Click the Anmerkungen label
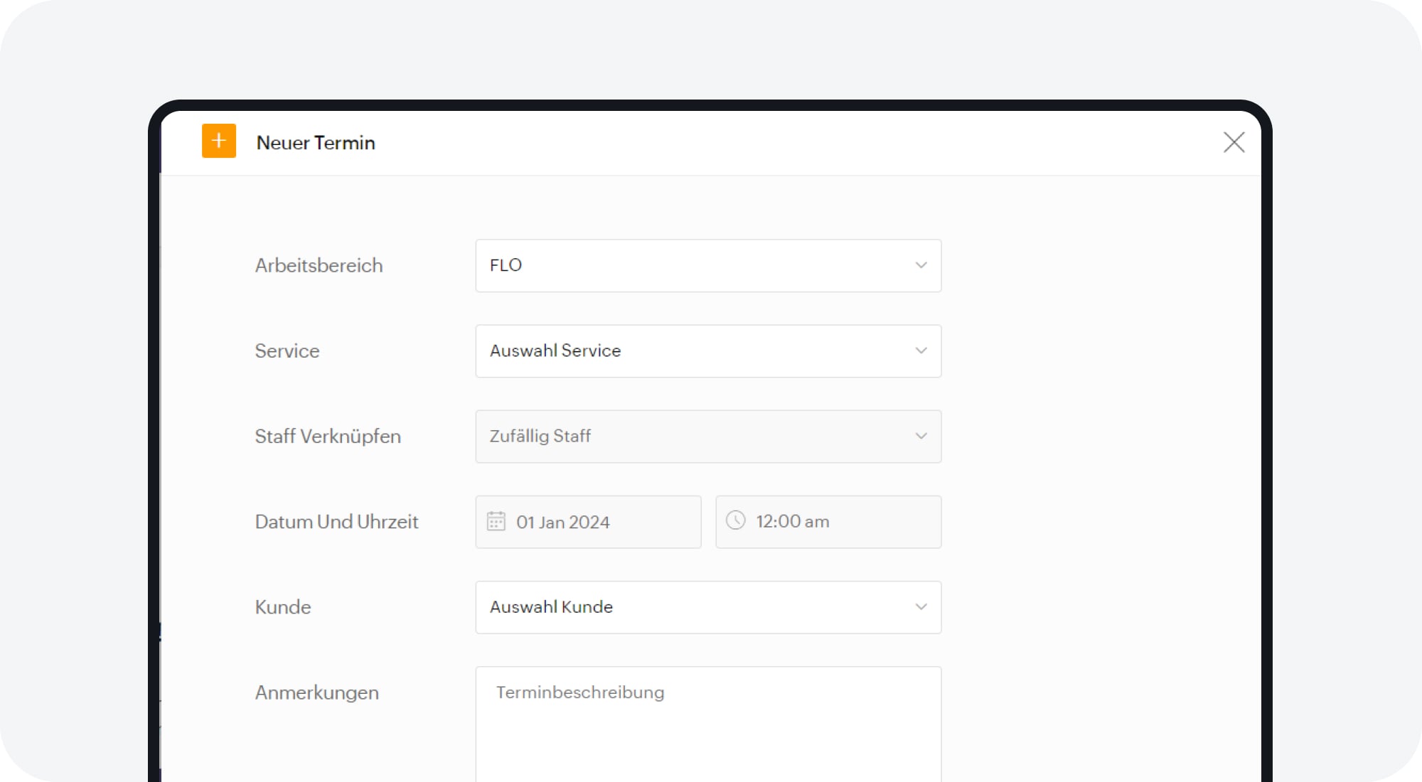This screenshot has width=1422, height=782. click(x=316, y=692)
